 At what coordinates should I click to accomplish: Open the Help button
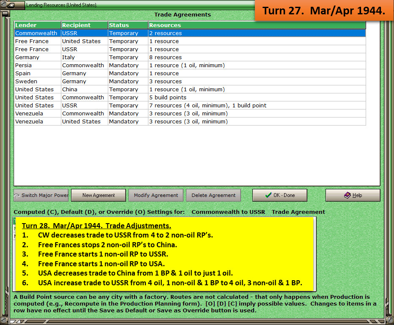pos(353,195)
